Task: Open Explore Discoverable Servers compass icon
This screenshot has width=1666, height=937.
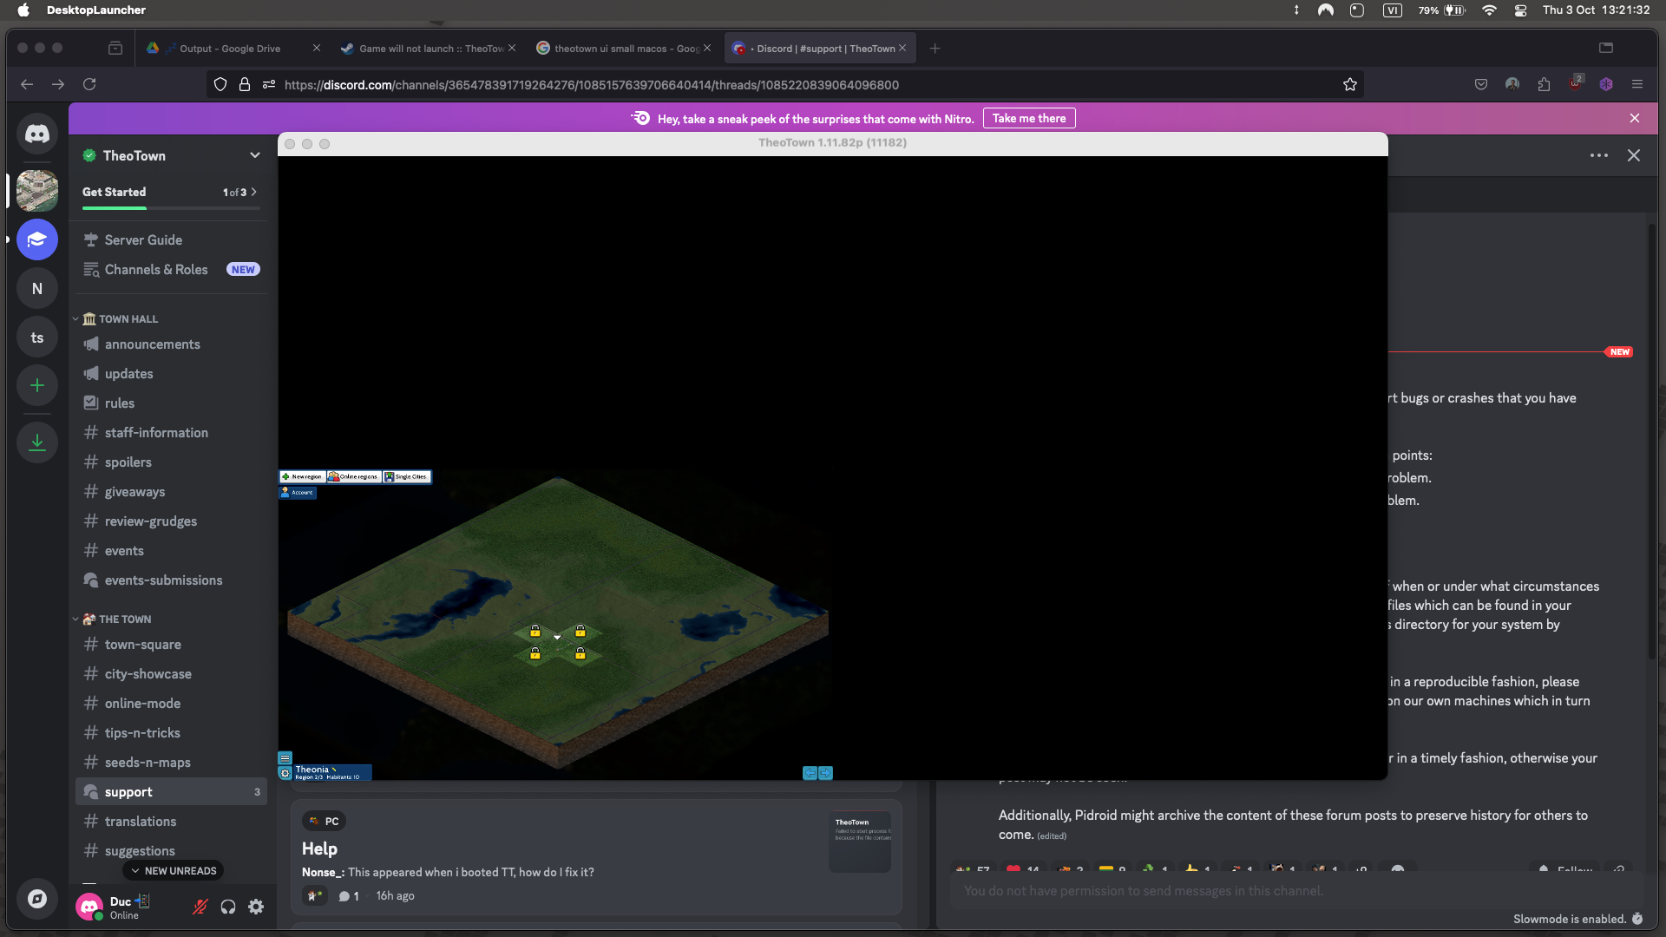Action: pyautogui.click(x=37, y=899)
